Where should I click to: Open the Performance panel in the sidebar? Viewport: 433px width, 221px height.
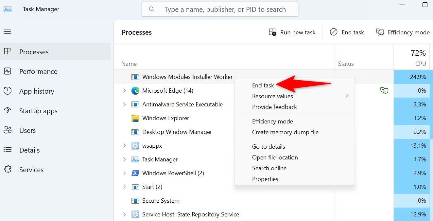point(39,71)
